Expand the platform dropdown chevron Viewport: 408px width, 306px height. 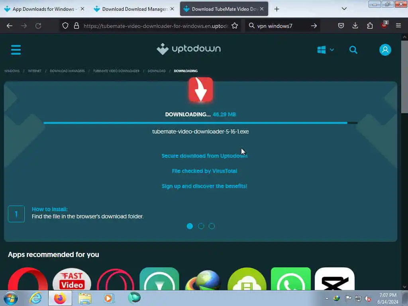[x=332, y=50]
